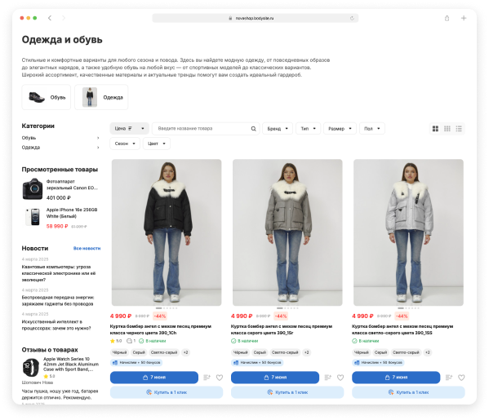The height and width of the screenshot is (420, 489).
Task: Select Одежда in the Категории sidebar
Action: (31, 148)
